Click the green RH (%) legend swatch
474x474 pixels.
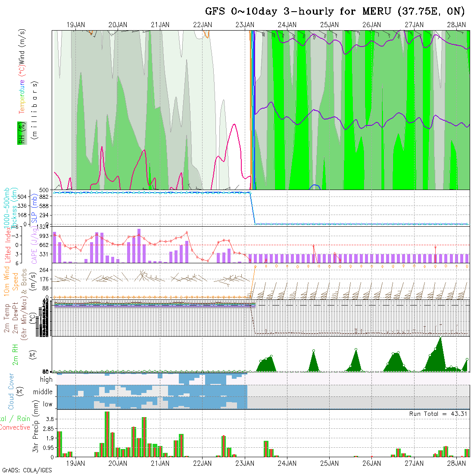coord(21,133)
